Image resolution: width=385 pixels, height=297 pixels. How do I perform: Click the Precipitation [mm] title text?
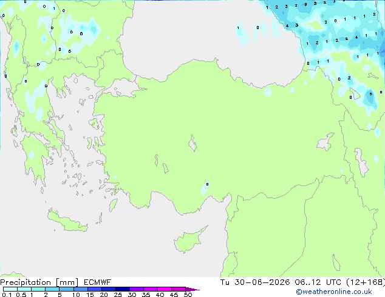(x=39, y=282)
